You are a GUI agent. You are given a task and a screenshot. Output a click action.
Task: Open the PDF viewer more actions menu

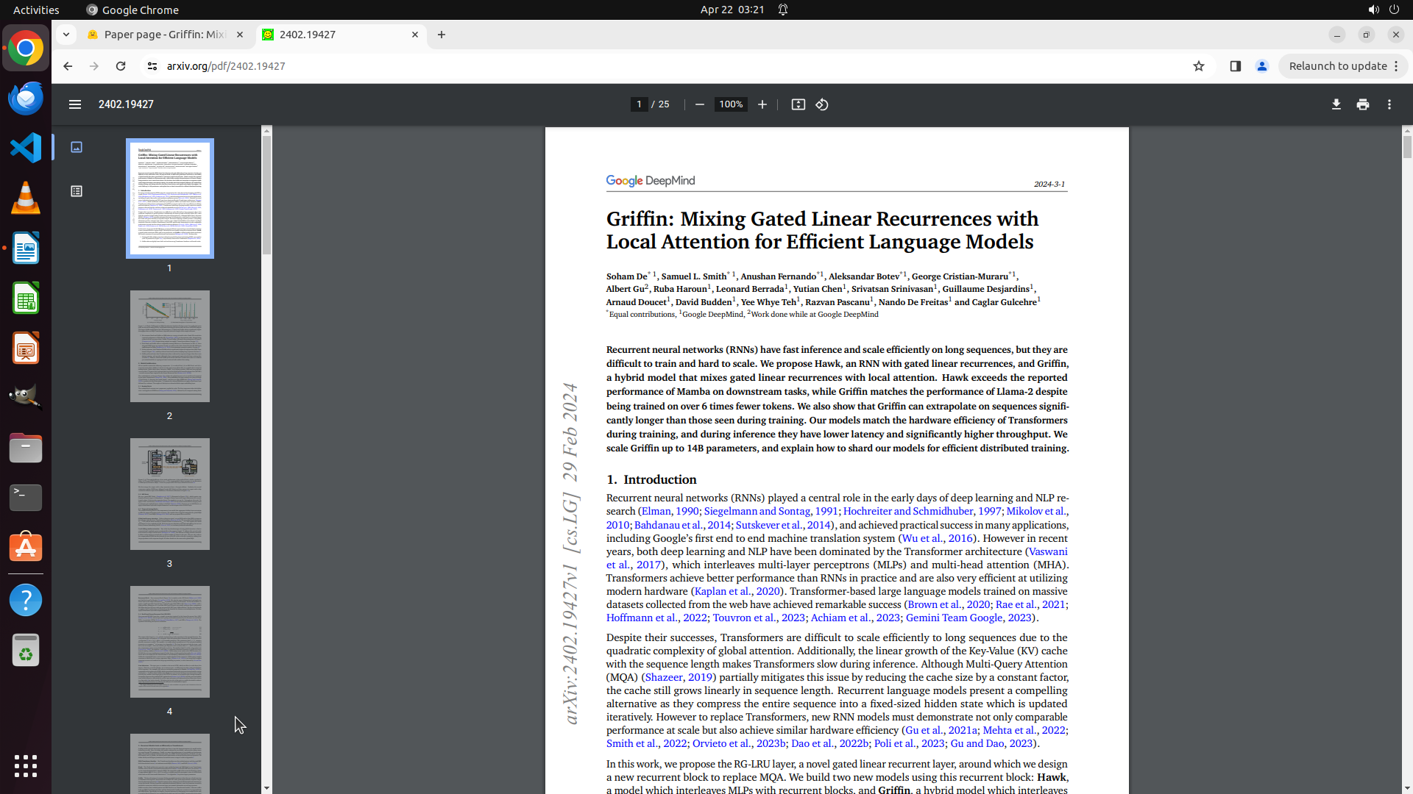click(1389, 104)
